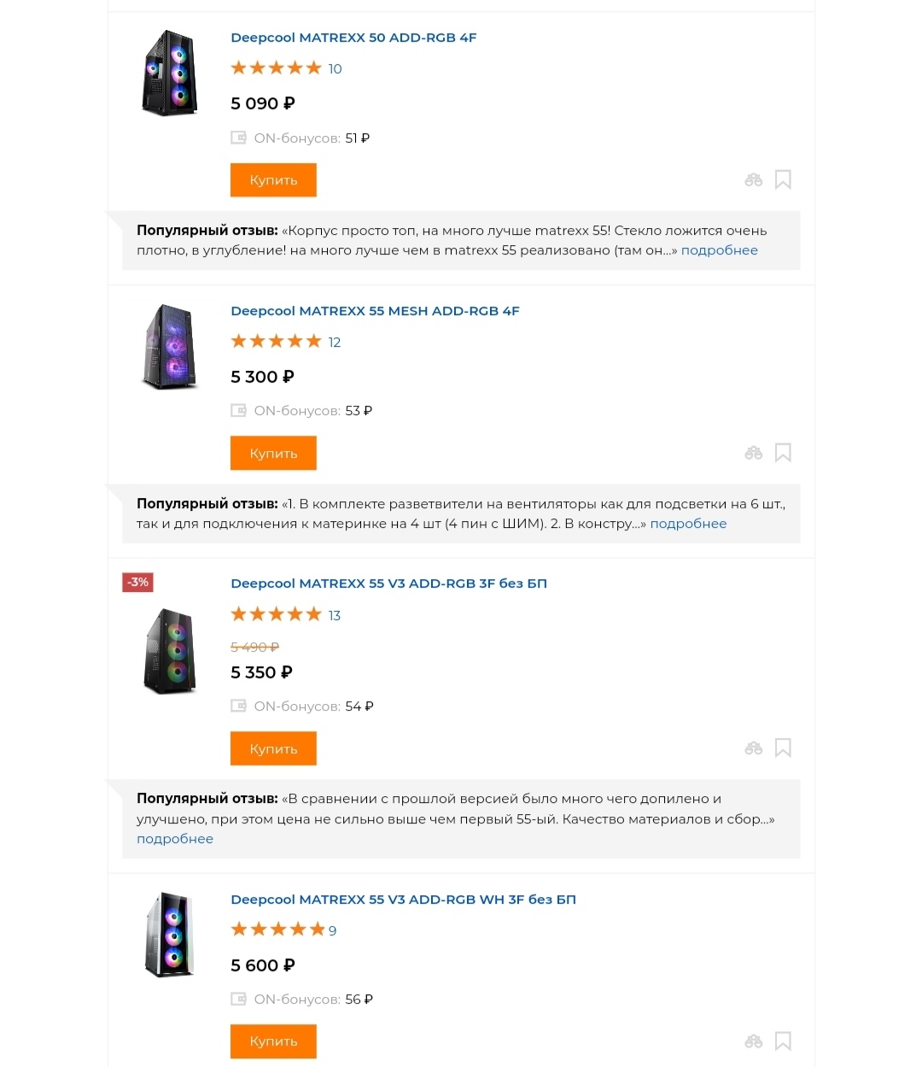The height and width of the screenshot is (1067, 922).
Task: Expand the MATREXX 55 MESH review подробнее
Action: 688,524
